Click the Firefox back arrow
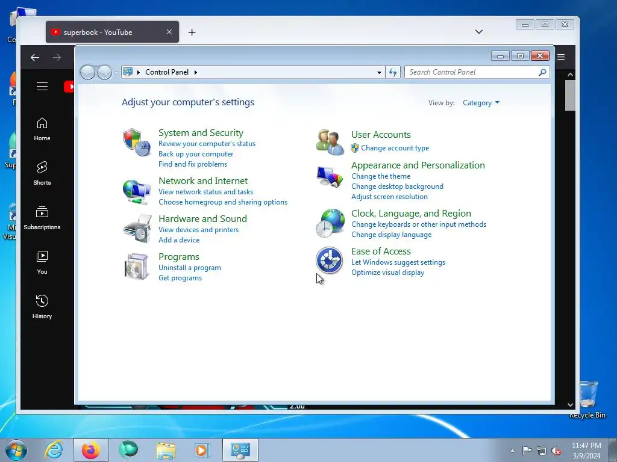The width and height of the screenshot is (617, 462). [35, 58]
